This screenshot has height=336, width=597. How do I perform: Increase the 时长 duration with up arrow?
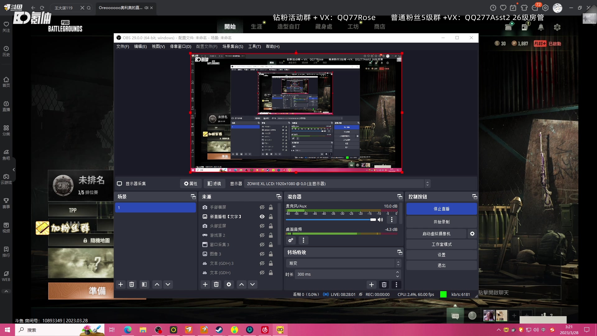pos(397,273)
